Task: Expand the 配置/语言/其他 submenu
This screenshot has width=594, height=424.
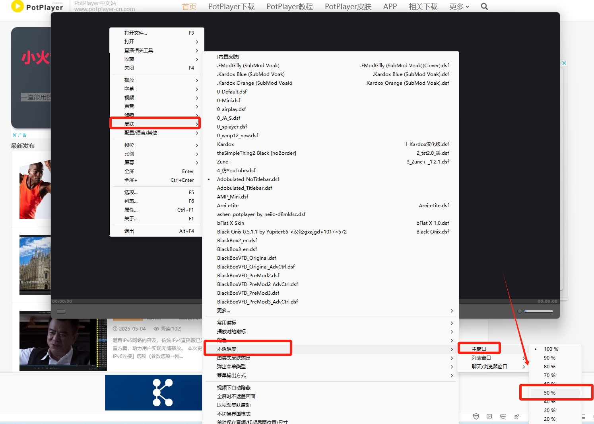Action: [156, 133]
